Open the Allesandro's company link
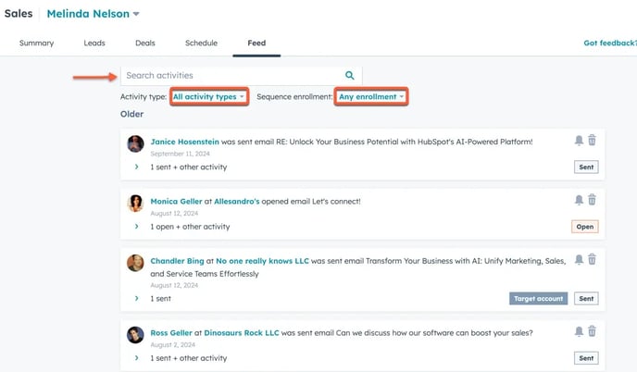The image size is (637, 372). 236,202
